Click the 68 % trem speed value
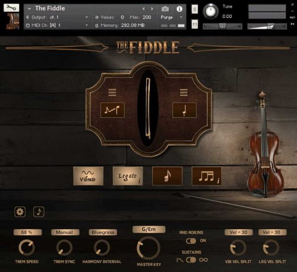This screenshot has width=297, height=272. 27,232
